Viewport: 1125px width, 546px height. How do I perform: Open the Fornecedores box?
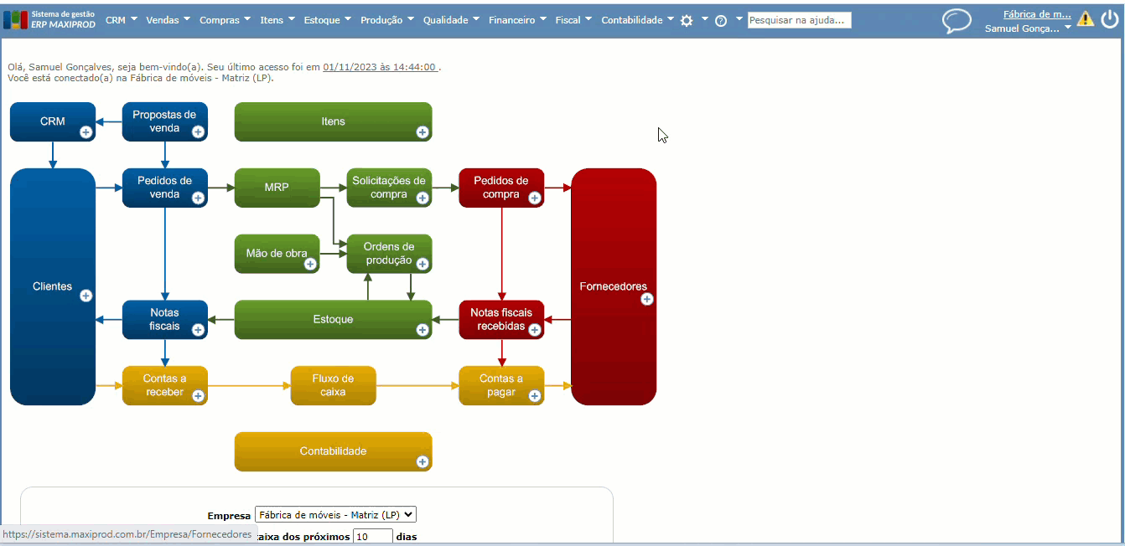coord(614,286)
